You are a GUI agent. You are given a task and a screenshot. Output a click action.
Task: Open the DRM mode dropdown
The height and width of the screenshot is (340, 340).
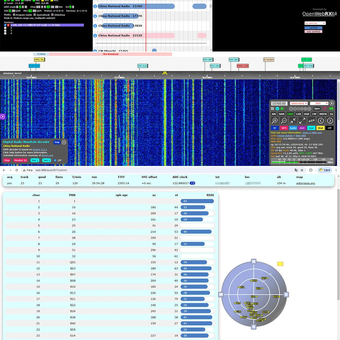[x=319, y=103]
